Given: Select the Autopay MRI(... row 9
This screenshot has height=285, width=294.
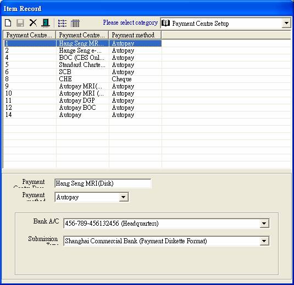Looking at the screenshot, I should [x=82, y=86].
